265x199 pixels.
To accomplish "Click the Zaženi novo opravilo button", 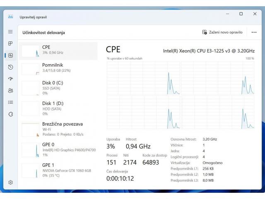I will (x=222, y=32).
